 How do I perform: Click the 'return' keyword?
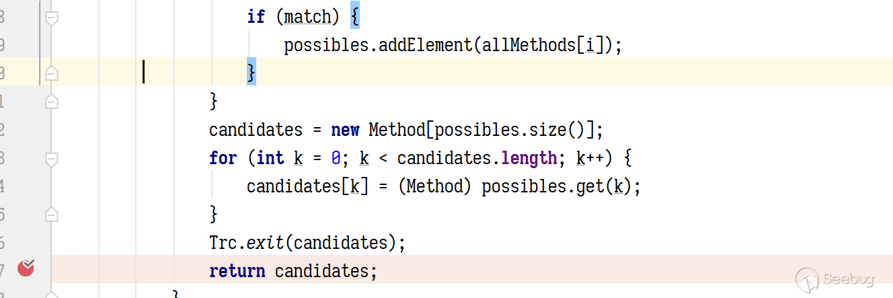pos(237,271)
